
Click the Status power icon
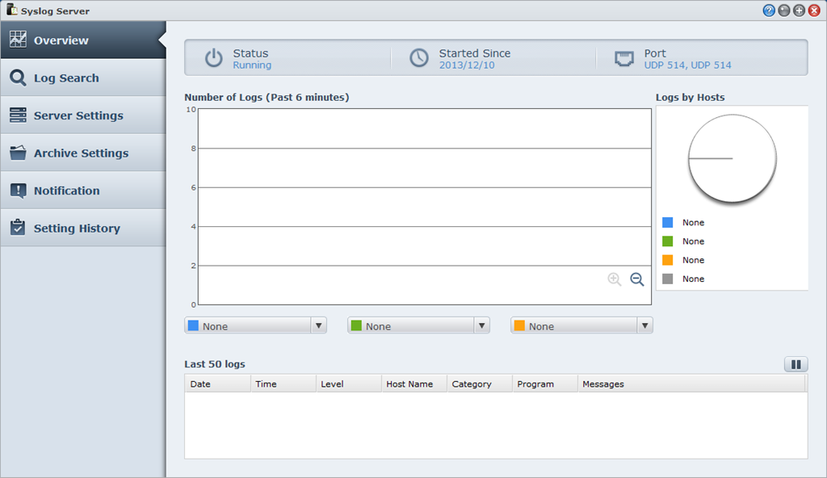pyautogui.click(x=213, y=58)
